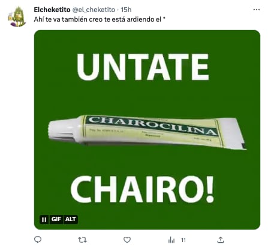Viewport: 268px width, 250px height.
Task: Click the share upload icon
Action: click(x=221, y=240)
